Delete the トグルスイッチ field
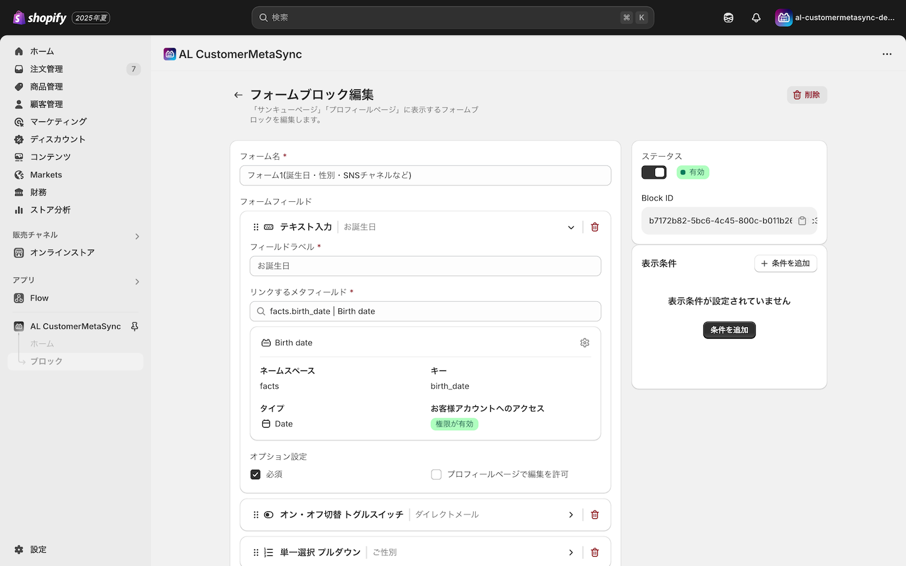The image size is (906, 566). point(595,515)
